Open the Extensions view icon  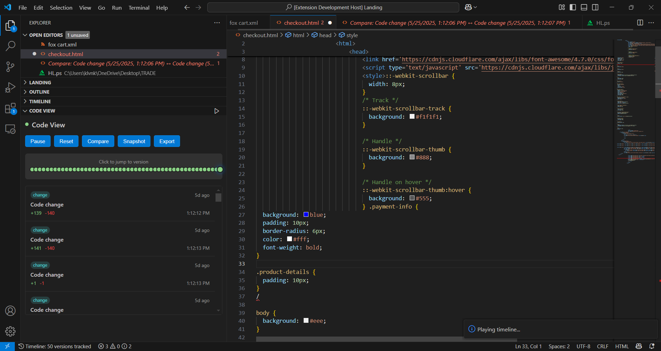(10, 109)
